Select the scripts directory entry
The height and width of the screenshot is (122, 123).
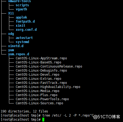click(22, 5)
